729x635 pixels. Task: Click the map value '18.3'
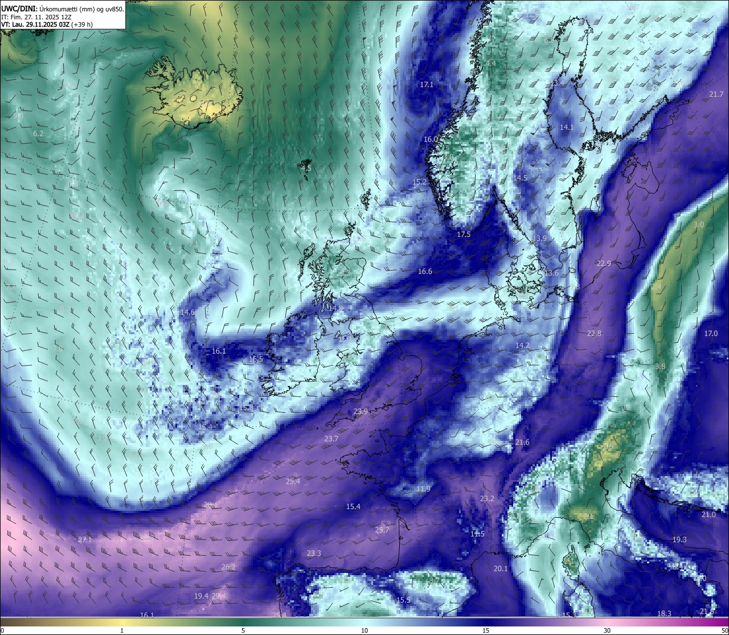pyautogui.click(x=664, y=613)
